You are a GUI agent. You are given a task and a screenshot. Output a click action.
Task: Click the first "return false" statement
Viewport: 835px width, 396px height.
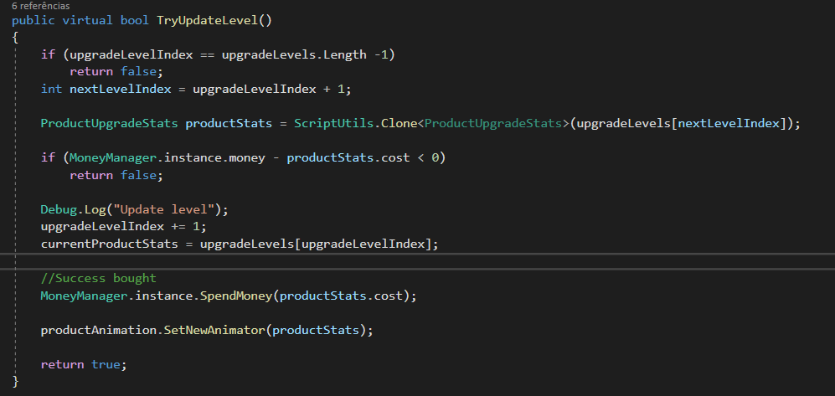coord(116,72)
